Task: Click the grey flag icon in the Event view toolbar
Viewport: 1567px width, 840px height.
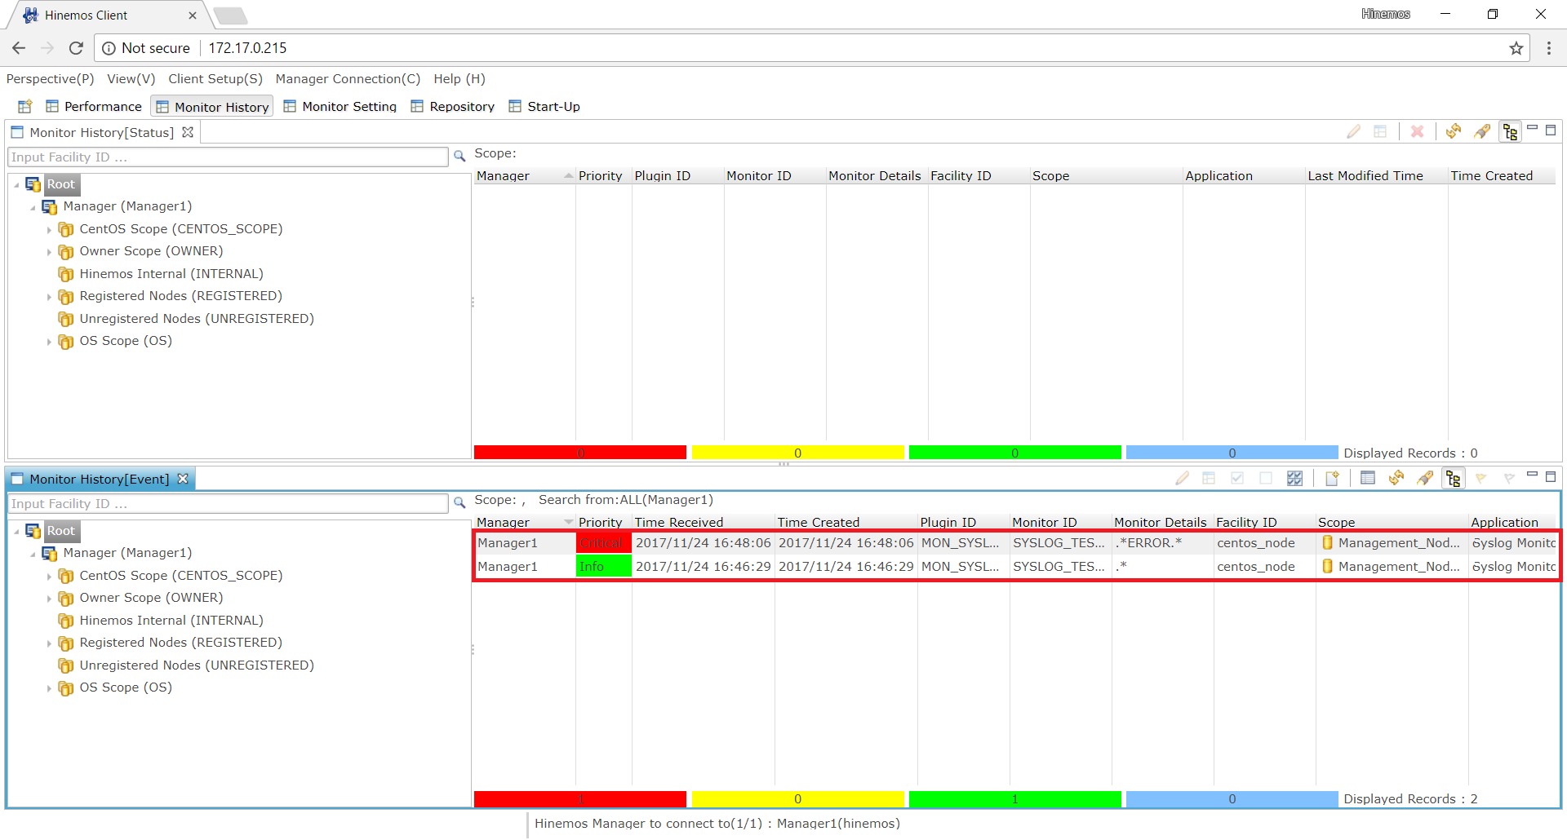Action: coord(1509,478)
